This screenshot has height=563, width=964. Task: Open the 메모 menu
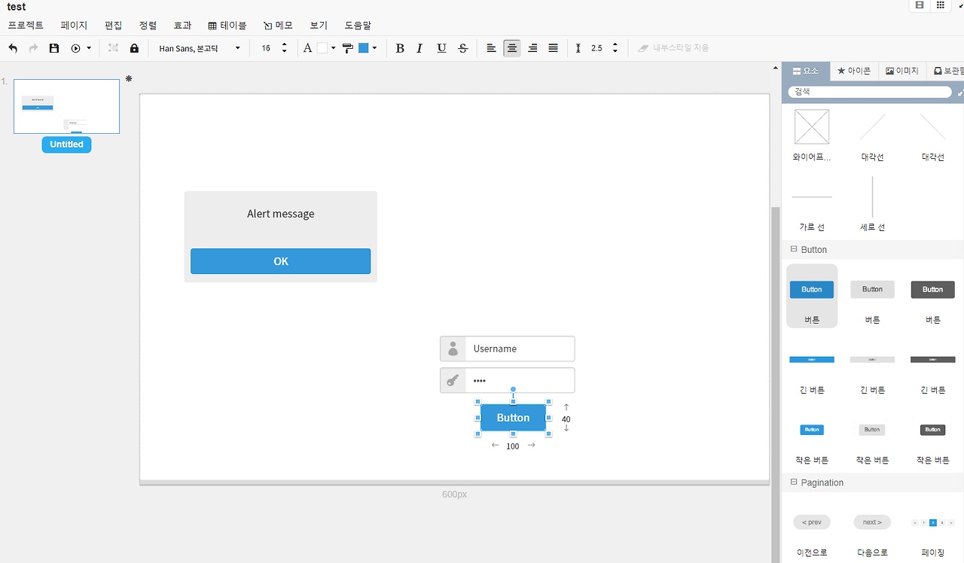click(278, 26)
